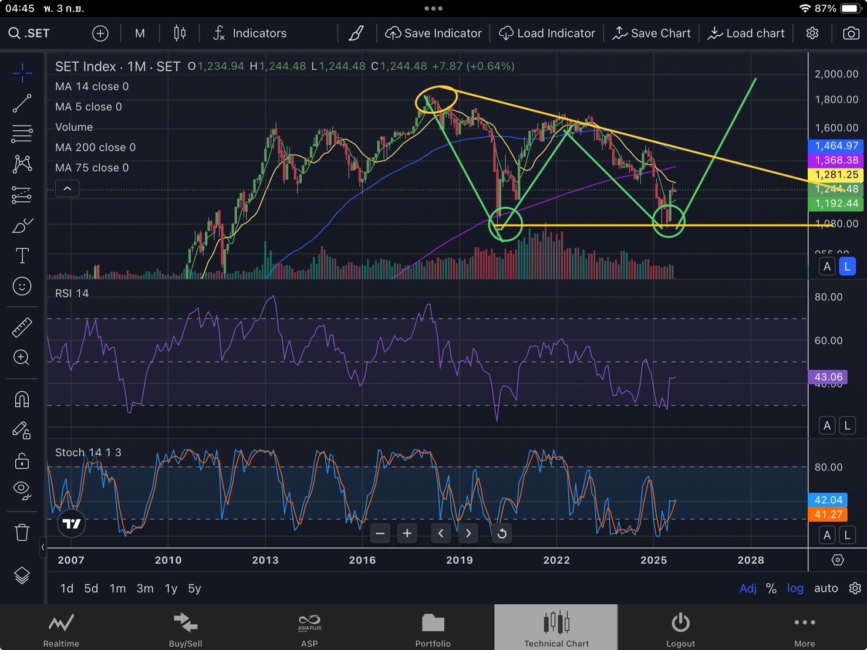Toggle lock all drawings

(22, 461)
